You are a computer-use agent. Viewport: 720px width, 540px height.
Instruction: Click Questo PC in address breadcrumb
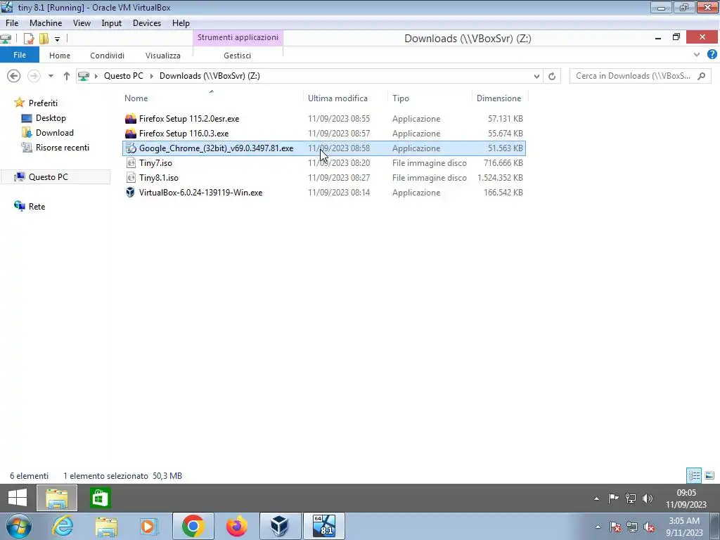coord(124,76)
